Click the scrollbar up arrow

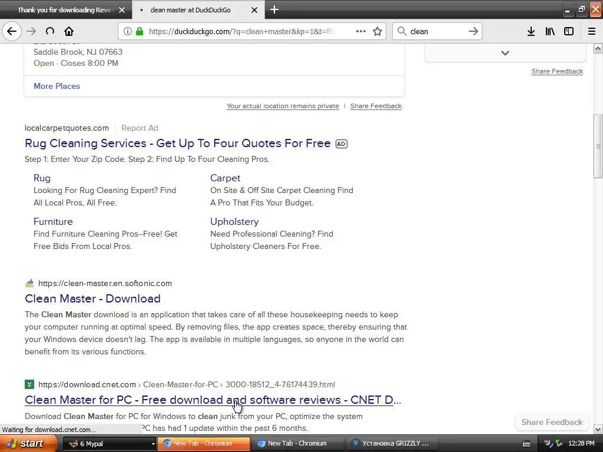point(598,48)
